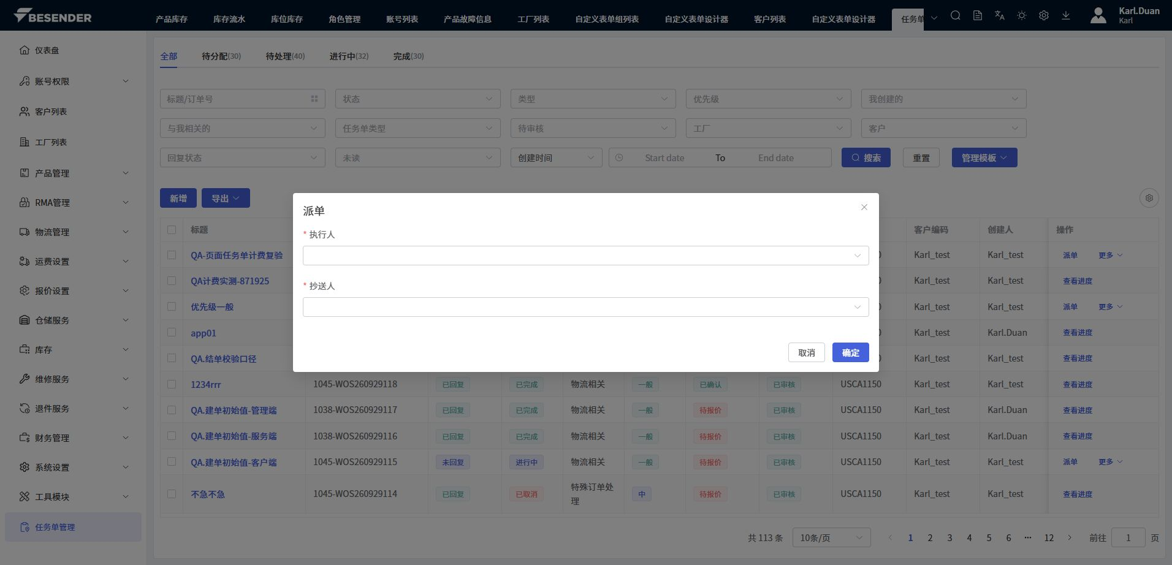Open the 抄送人 dropdown in dialog
The image size is (1172, 565).
click(585, 307)
